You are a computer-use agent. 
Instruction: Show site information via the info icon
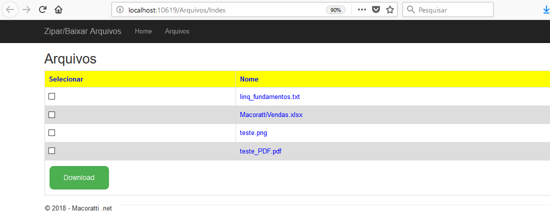tap(120, 10)
